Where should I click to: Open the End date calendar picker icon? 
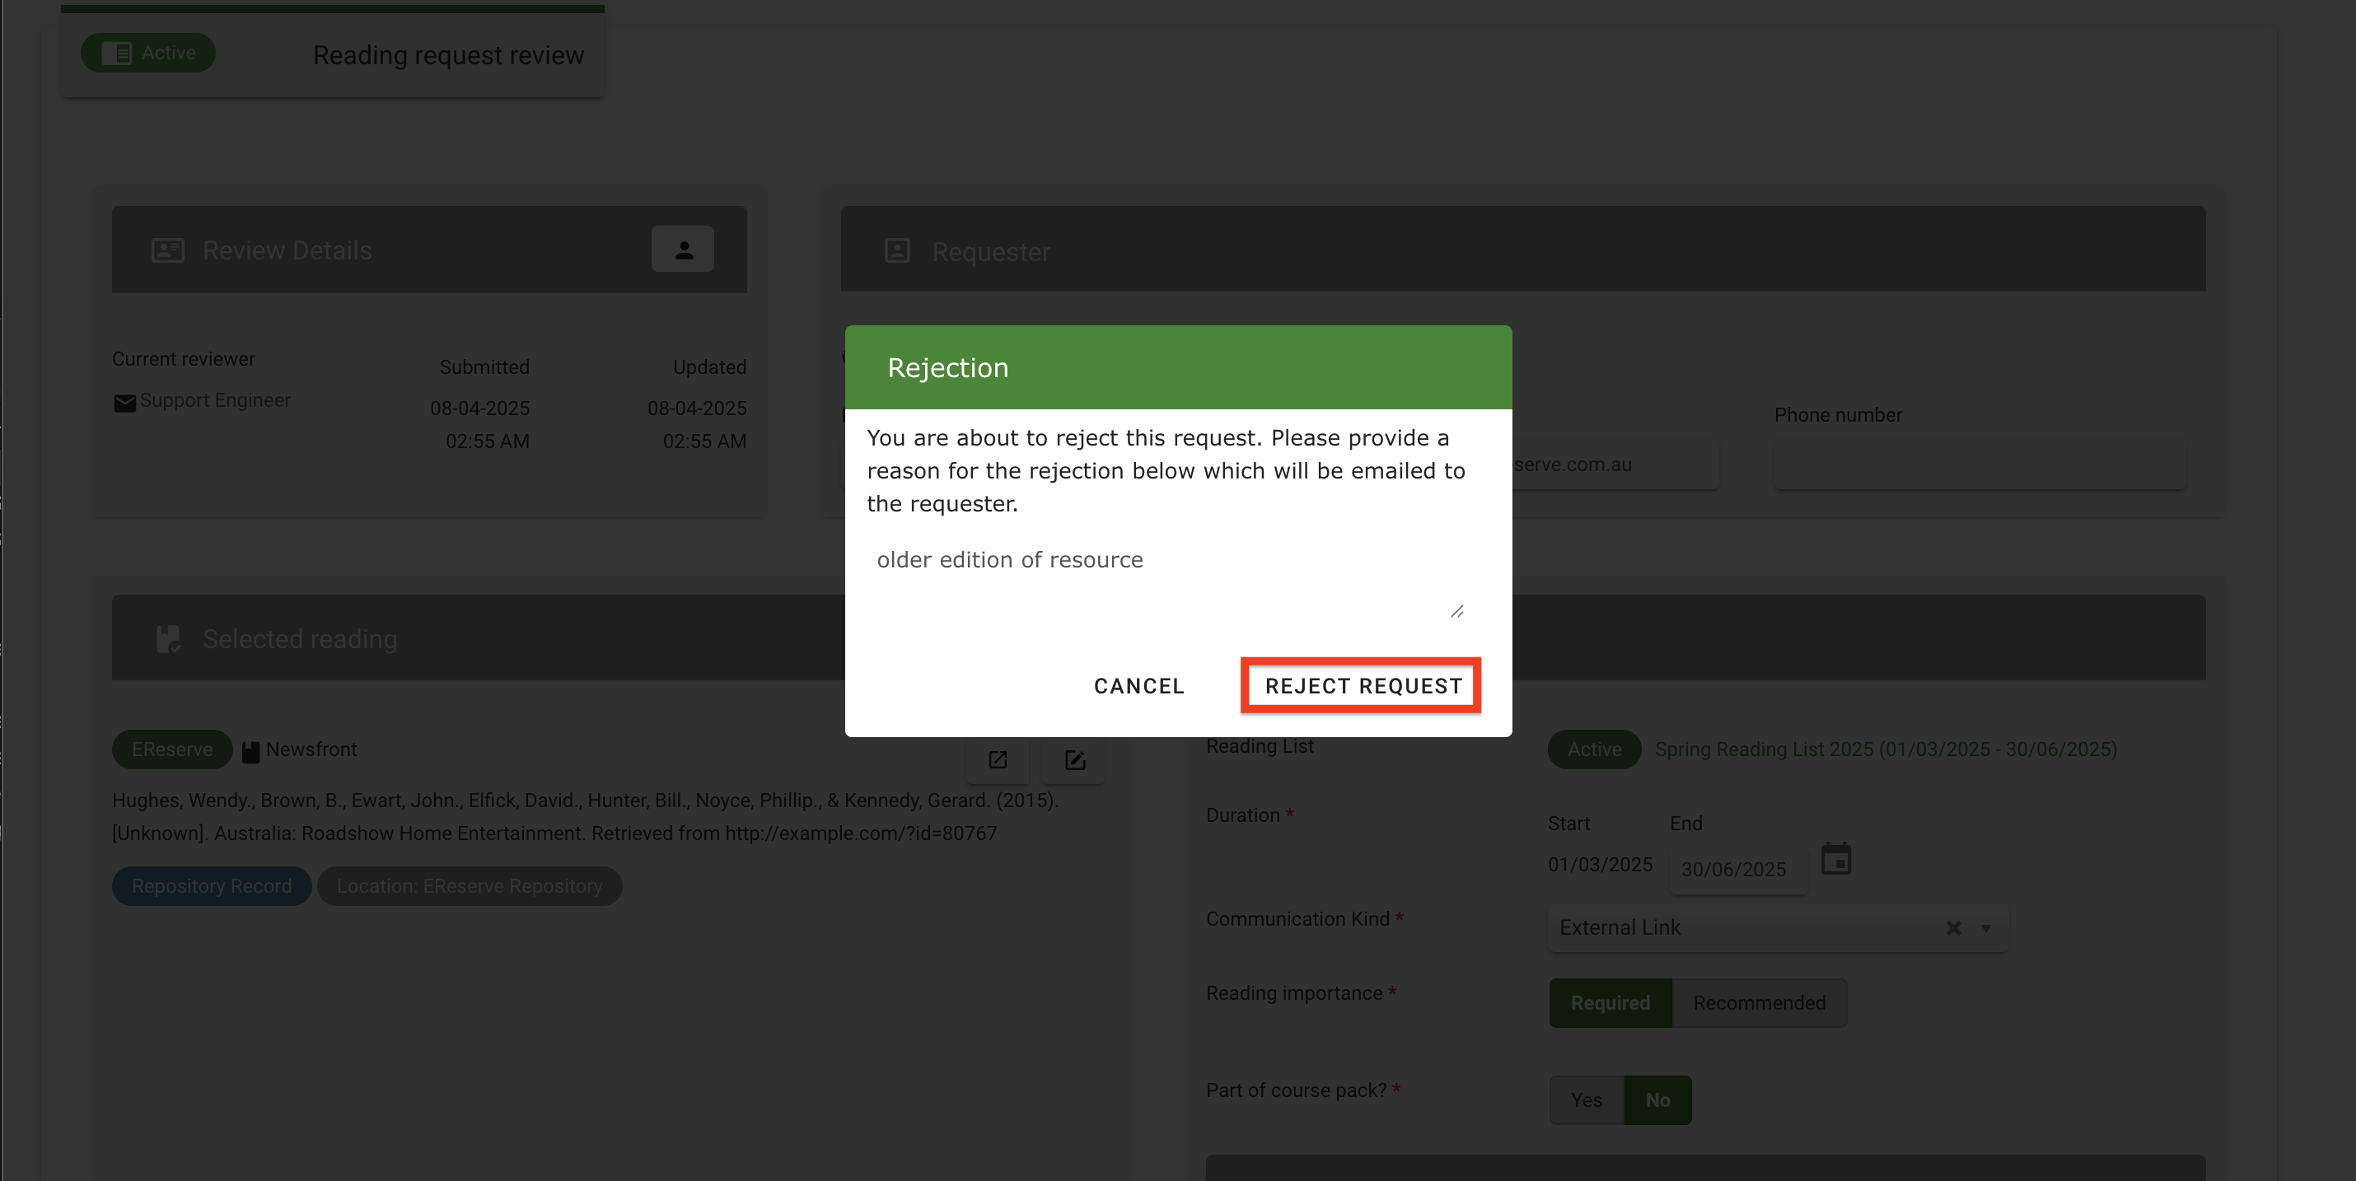click(1837, 858)
